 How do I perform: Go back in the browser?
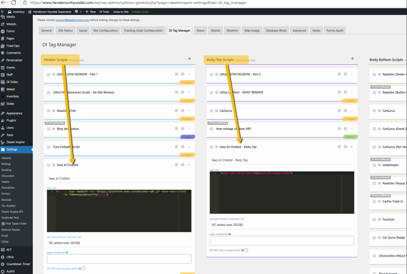pyautogui.click(x=3, y=3)
